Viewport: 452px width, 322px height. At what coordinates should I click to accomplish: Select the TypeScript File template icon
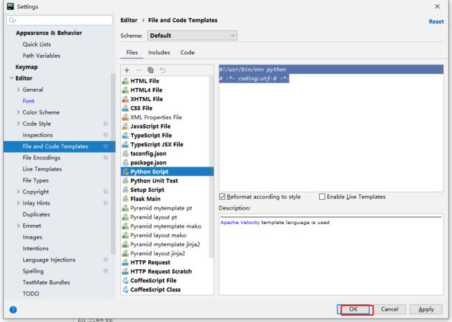pyautogui.click(x=125, y=135)
